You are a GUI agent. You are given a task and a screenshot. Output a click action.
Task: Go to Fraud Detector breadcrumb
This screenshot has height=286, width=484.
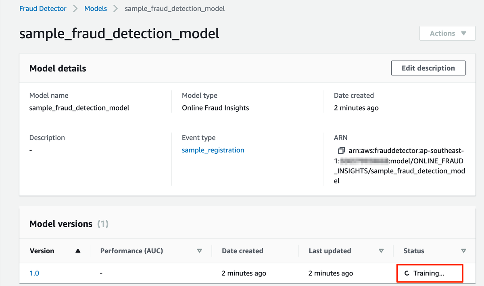(x=43, y=8)
